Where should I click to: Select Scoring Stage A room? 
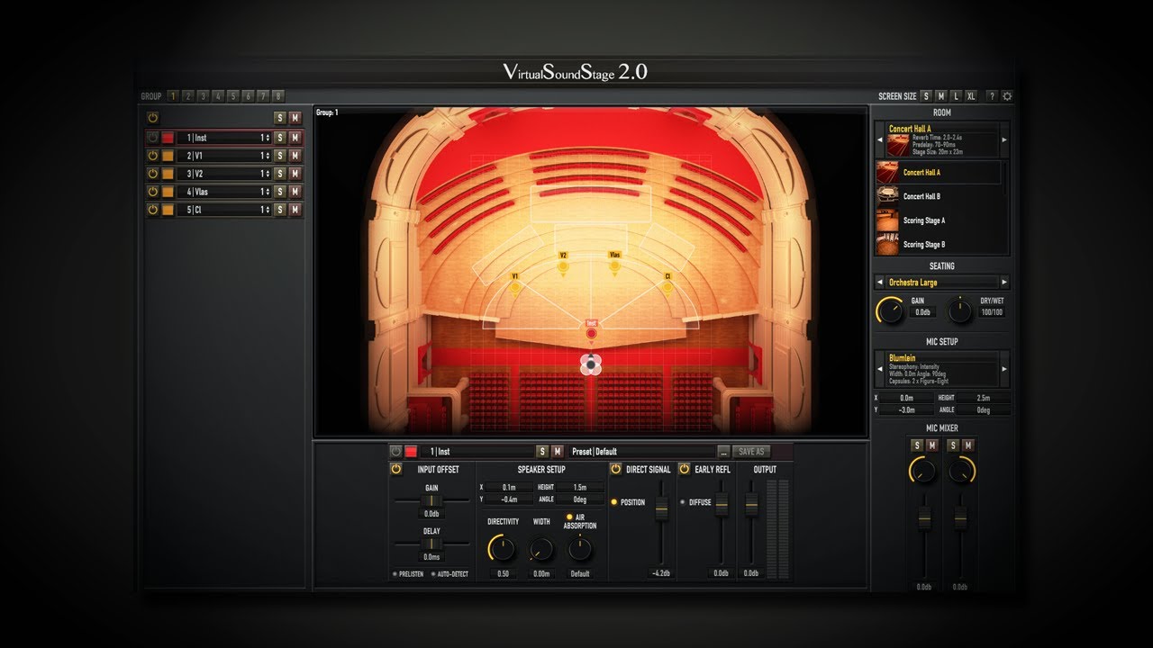[940, 220]
